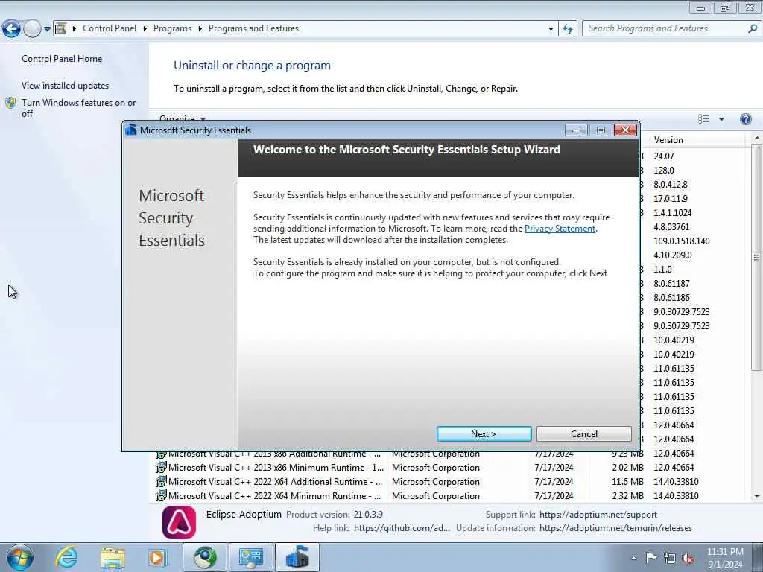The image size is (763, 572).
Task: Click Next in Security Essentials wizard
Action: click(x=484, y=434)
